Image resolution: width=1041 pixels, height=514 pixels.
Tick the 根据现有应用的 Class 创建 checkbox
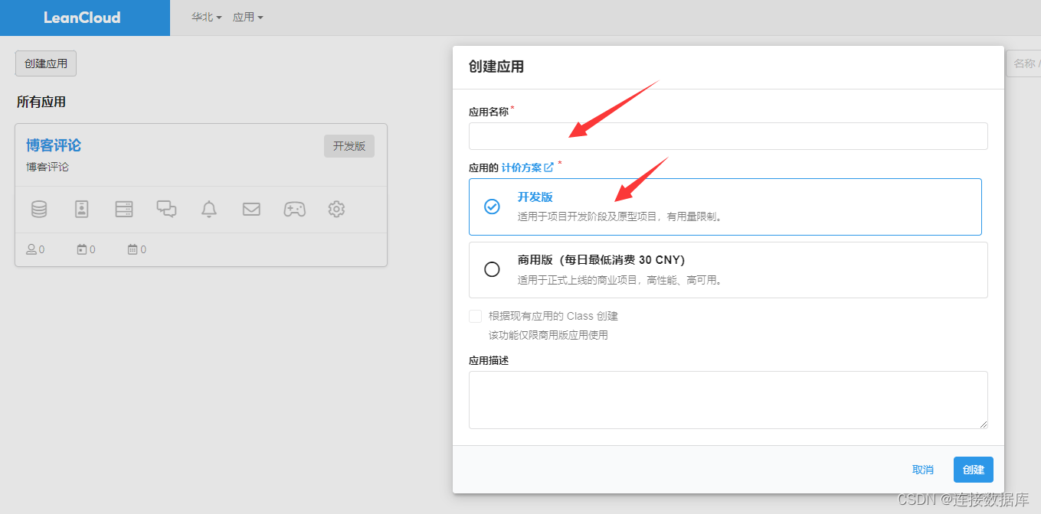click(476, 316)
